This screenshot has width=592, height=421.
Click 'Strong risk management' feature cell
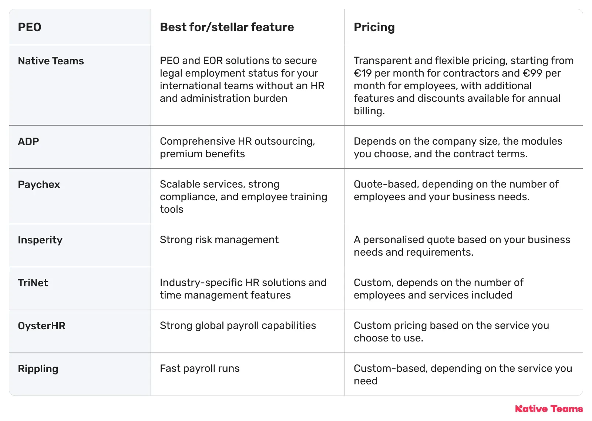pyautogui.click(x=219, y=240)
